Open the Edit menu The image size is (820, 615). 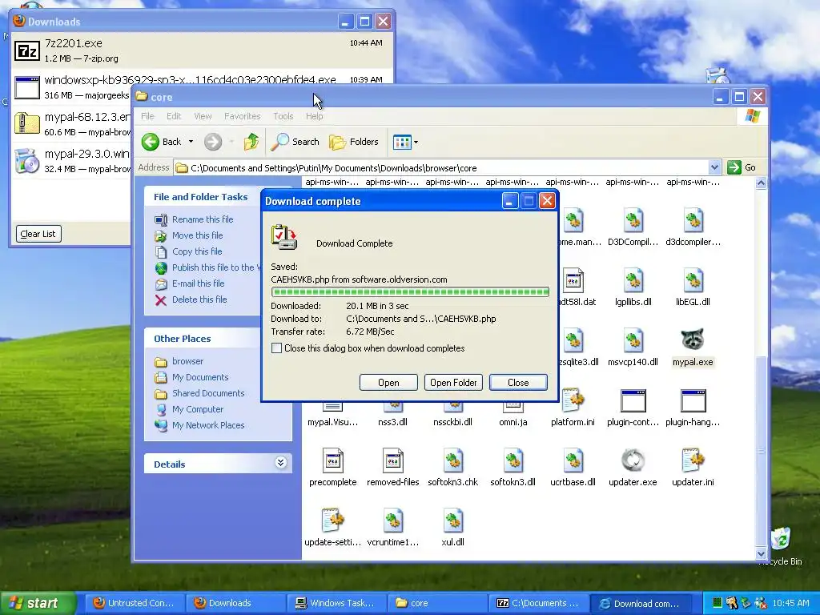coord(174,116)
